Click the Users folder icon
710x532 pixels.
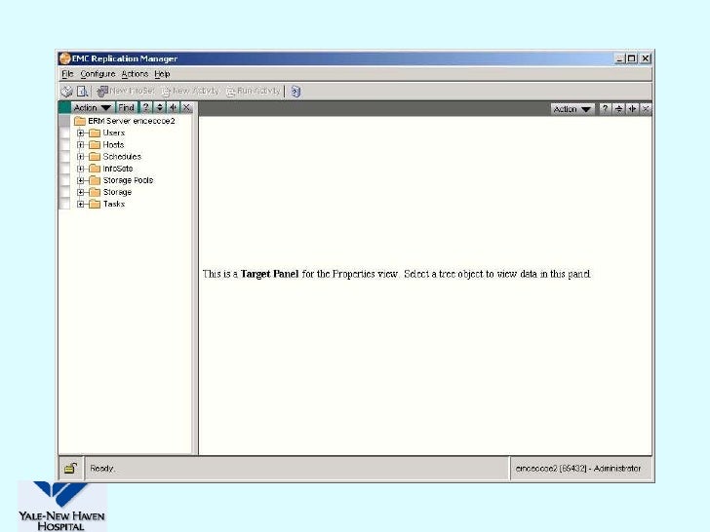(x=95, y=133)
